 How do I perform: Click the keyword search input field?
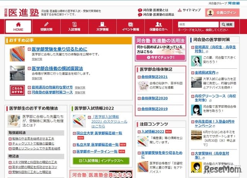tap(198, 24)
